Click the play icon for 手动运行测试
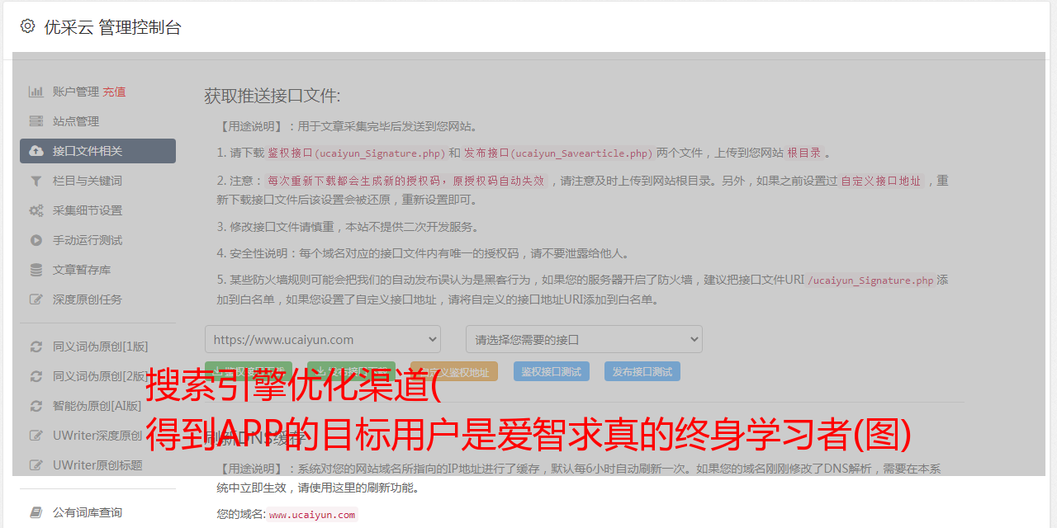Screen dimensions: 1057x528 [x=36, y=240]
